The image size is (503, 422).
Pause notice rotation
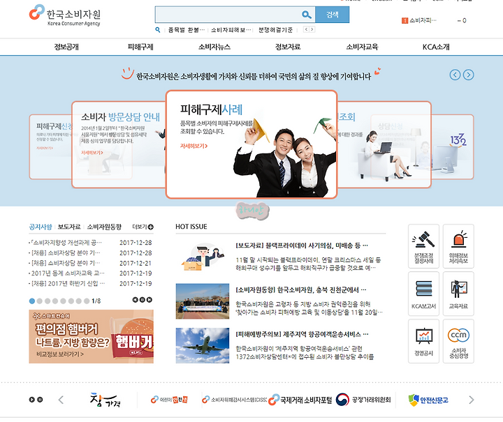click(x=142, y=300)
